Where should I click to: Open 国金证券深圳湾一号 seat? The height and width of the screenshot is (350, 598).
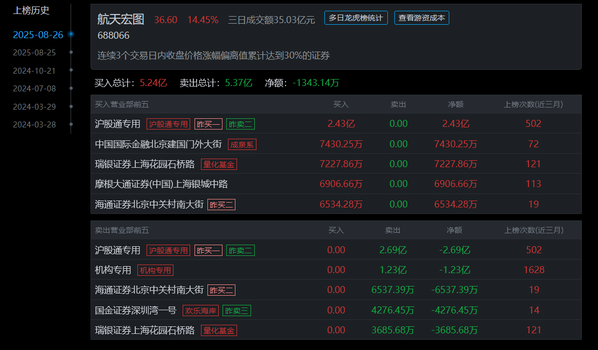(135, 310)
